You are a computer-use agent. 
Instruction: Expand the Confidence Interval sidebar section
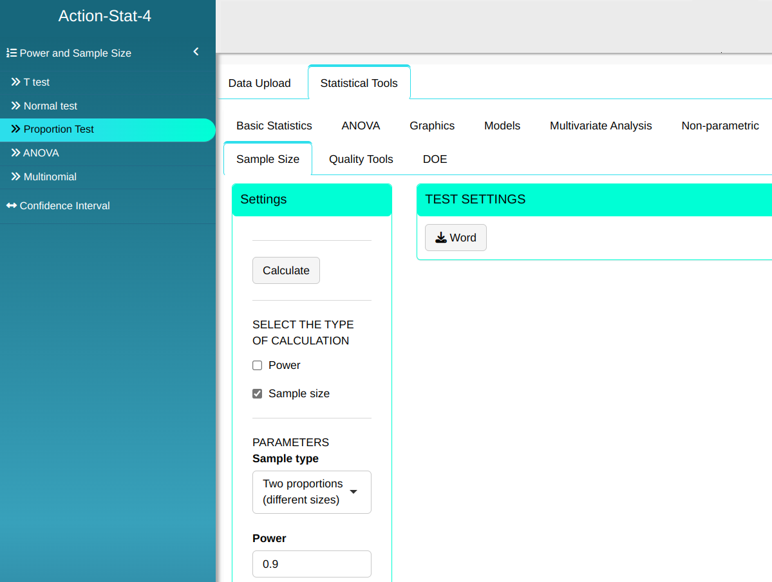pyautogui.click(x=64, y=206)
